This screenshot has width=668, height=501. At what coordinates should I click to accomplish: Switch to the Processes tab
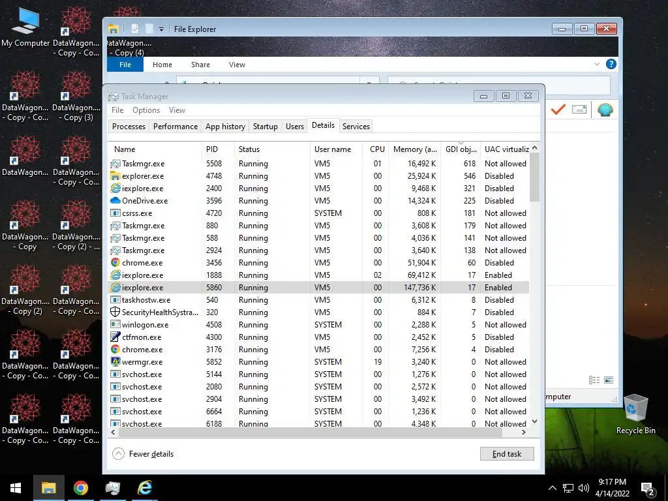(x=129, y=126)
